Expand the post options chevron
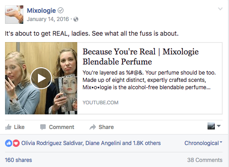The height and width of the screenshot is (167, 229). [220, 9]
